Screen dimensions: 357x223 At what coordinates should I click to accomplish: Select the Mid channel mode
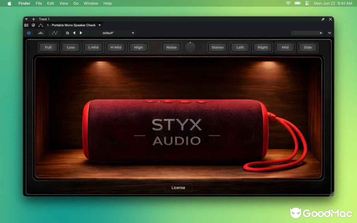(x=285, y=47)
